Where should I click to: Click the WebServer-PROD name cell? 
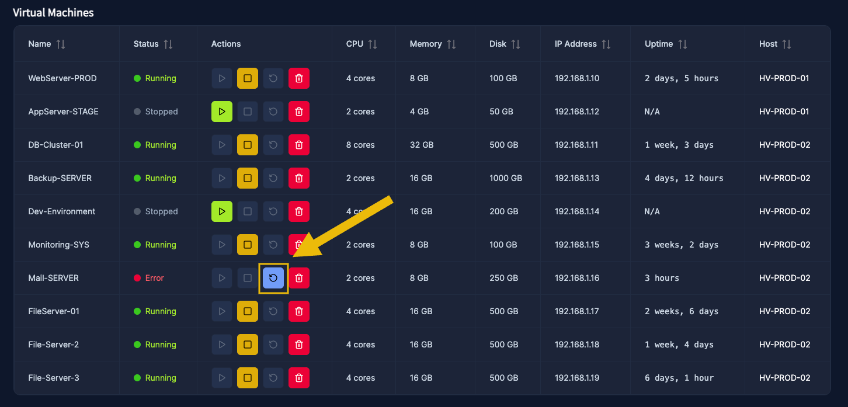pos(62,78)
